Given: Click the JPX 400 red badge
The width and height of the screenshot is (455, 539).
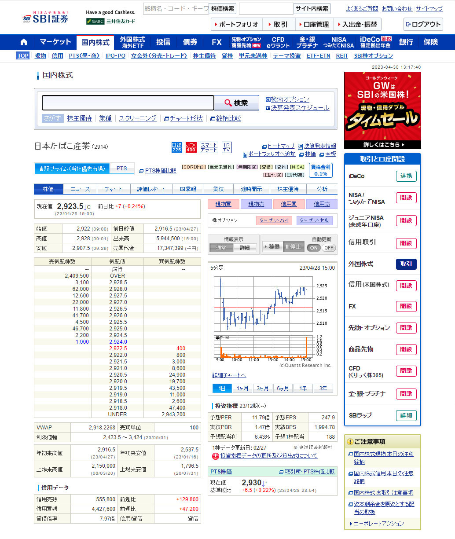Looking at the screenshot, I should click(x=191, y=147).
